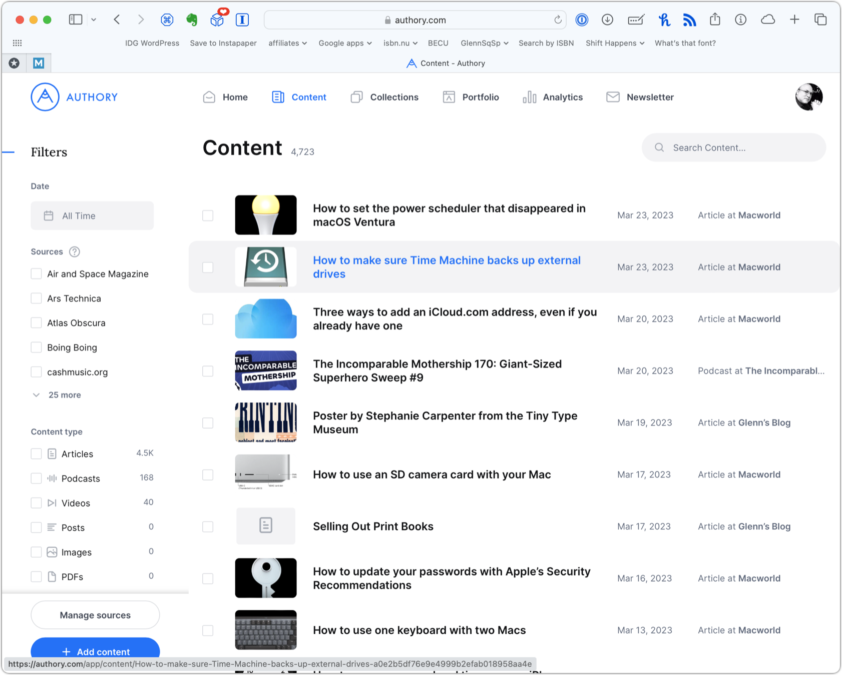
Task: Go forward with the Safari forward arrow
Action: point(141,19)
